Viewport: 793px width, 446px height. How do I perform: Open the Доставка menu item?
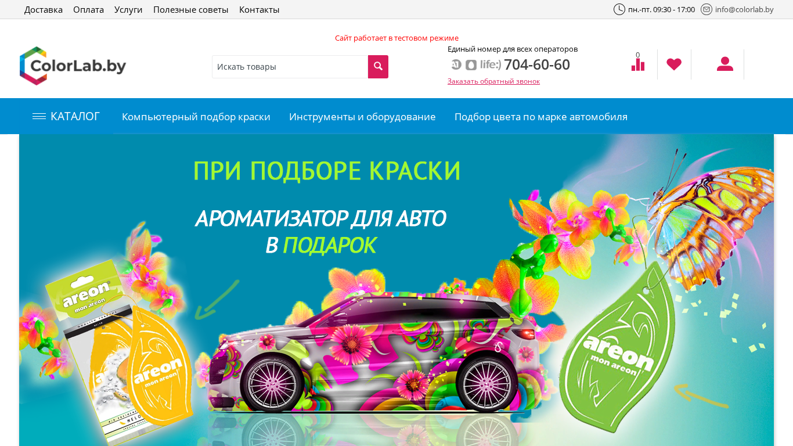coord(44,10)
